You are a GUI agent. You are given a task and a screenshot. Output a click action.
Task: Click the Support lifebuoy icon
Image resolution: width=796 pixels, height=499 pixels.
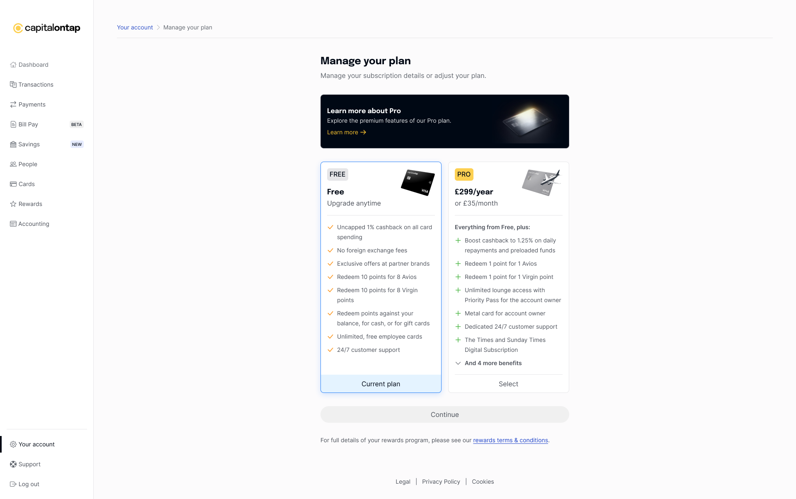[13, 464]
